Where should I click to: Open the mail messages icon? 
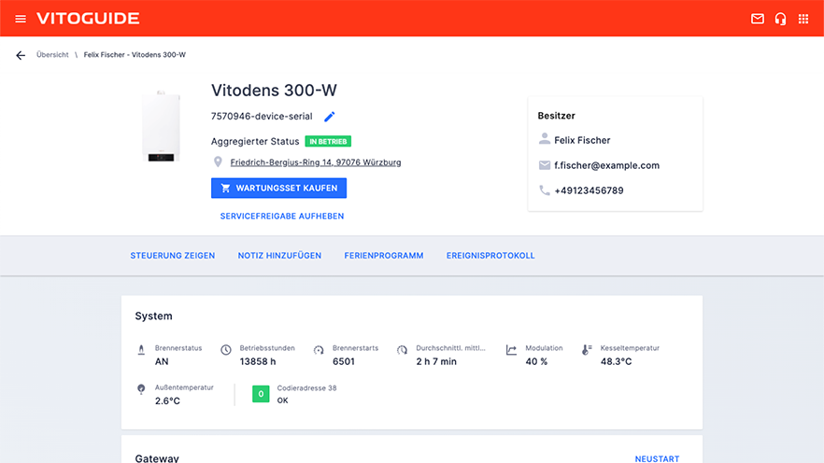tap(758, 19)
